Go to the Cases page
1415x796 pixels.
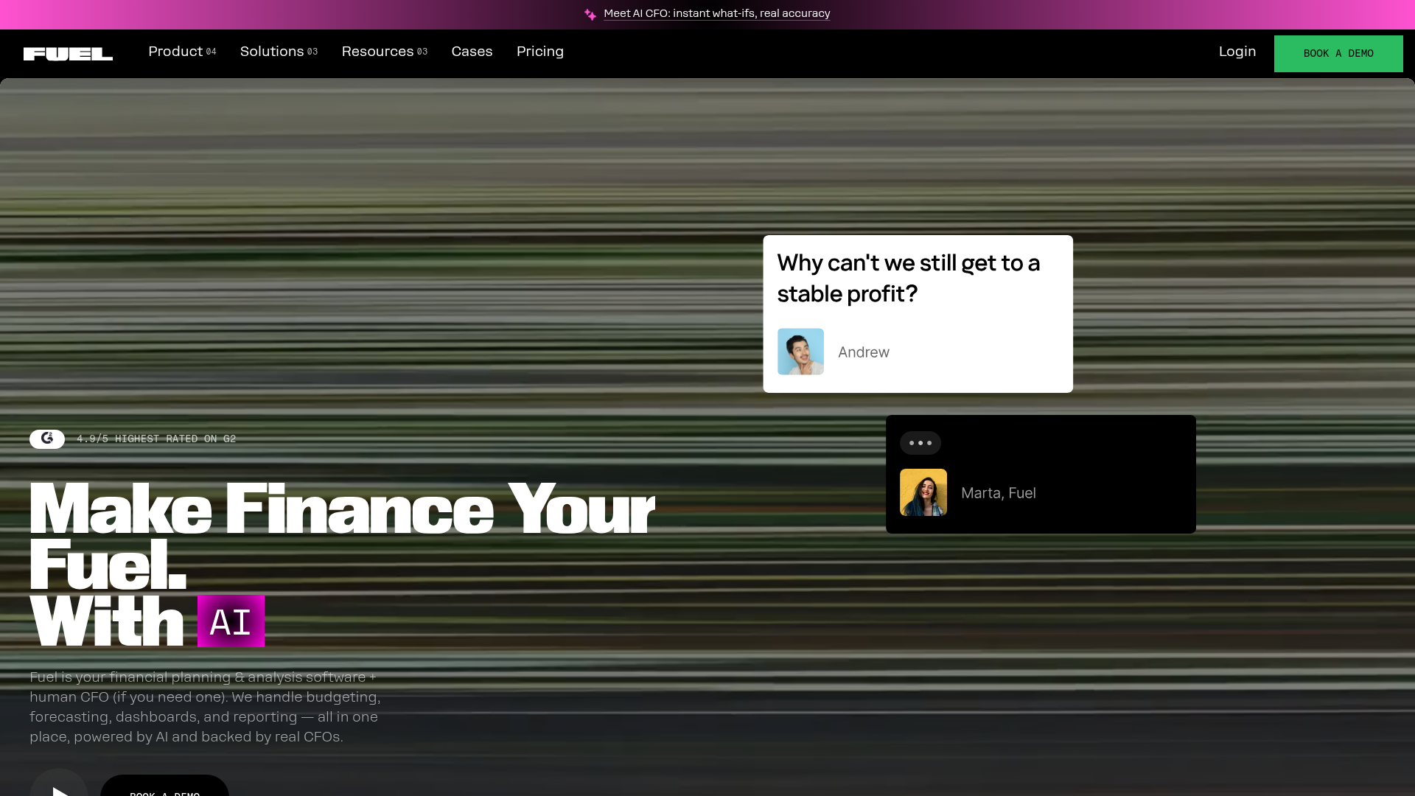pos(472,52)
